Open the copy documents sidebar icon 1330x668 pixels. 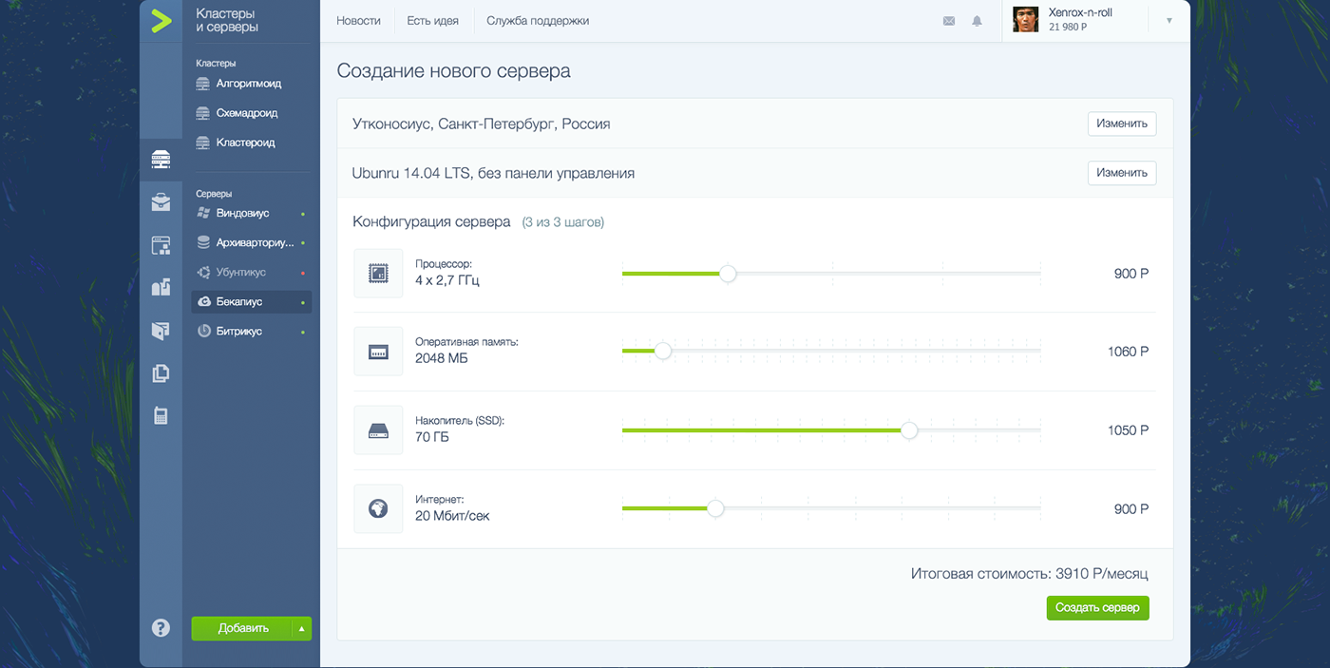tap(161, 373)
